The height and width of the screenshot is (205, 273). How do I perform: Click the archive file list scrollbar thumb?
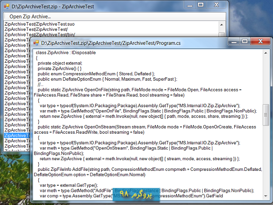pos(222,35)
